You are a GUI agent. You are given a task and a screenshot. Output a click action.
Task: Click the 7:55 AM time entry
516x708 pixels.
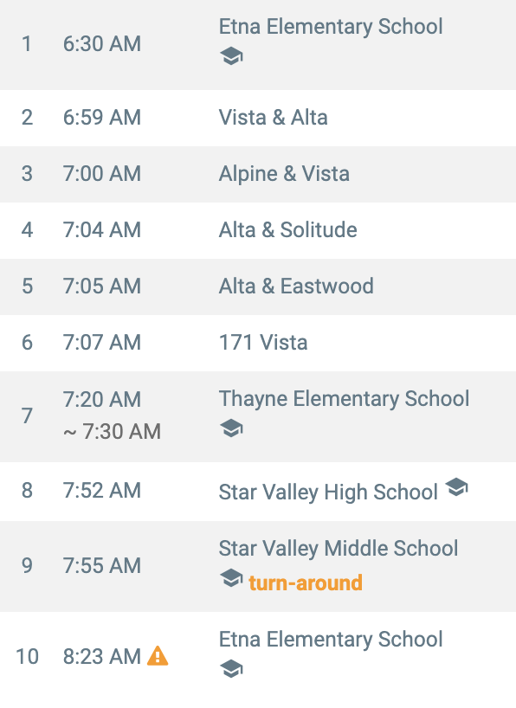tap(101, 566)
